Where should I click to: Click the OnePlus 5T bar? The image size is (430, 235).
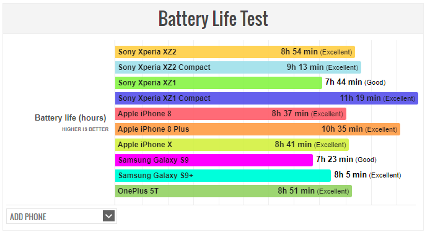(x=234, y=191)
